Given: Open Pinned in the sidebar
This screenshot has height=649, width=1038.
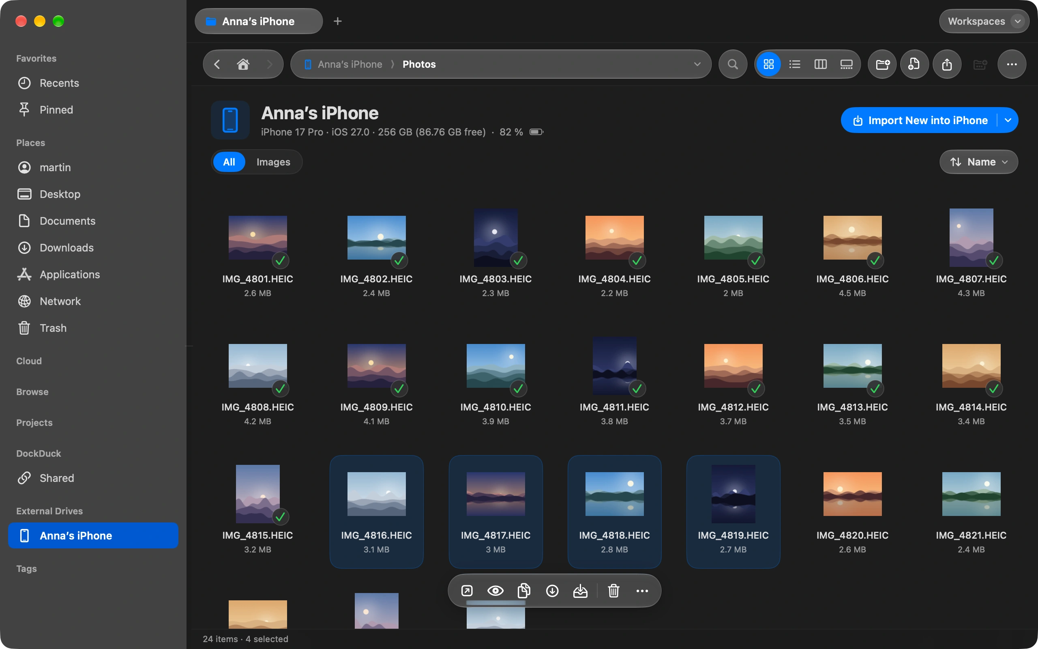Looking at the screenshot, I should pos(93,110).
